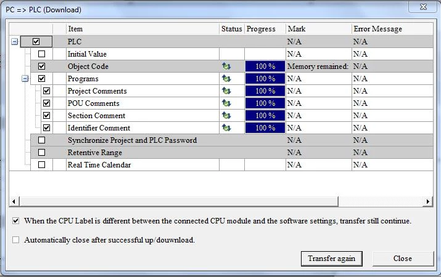Screen dimensions: 441x277
Task: Click the POU Comments status icon
Action: (x=226, y=103)
